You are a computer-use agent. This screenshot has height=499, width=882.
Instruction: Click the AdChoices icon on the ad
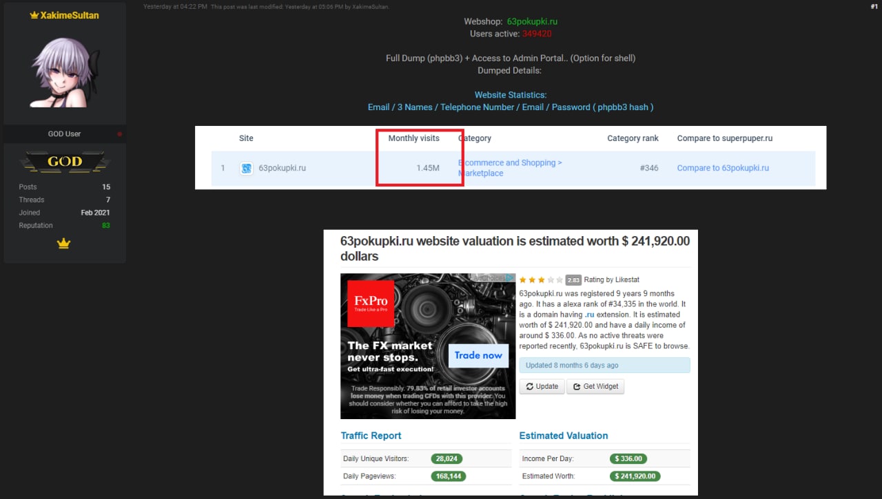(x=509, y=278)
